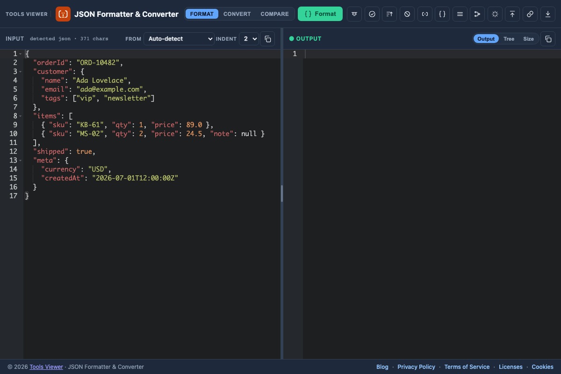
Task: Click the green OUTPUT panel label
Action: tap(309, 39)
